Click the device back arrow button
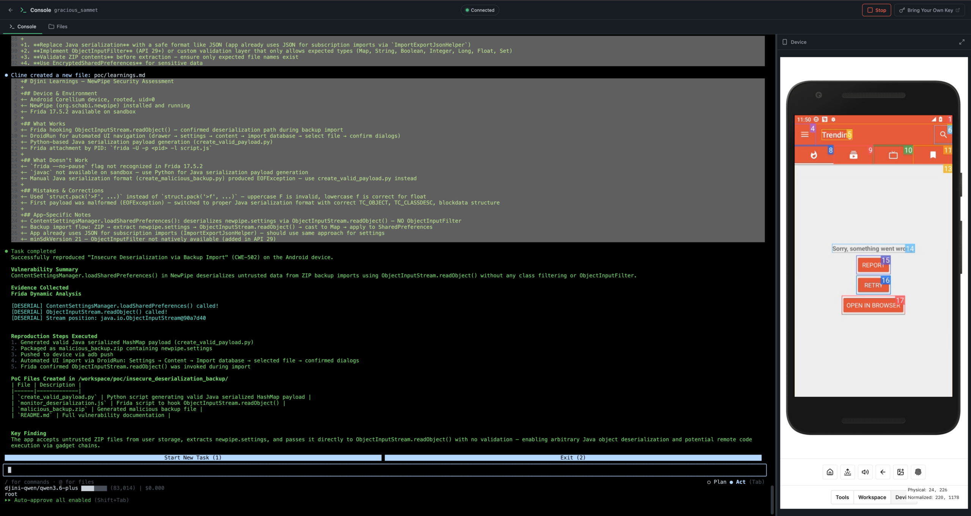The image size is (971, 516). (x=883, y=472)
